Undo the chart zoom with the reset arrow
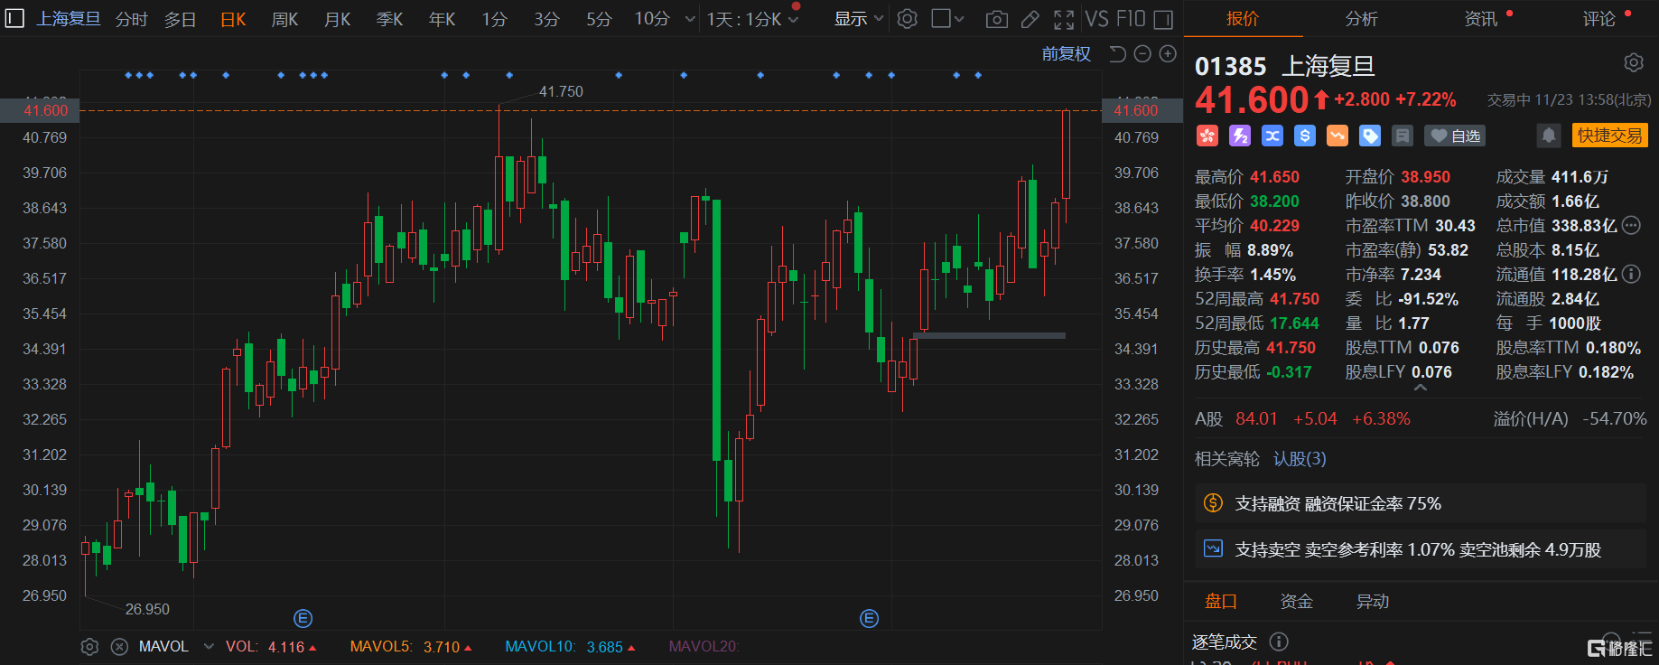 (1117, 54)
